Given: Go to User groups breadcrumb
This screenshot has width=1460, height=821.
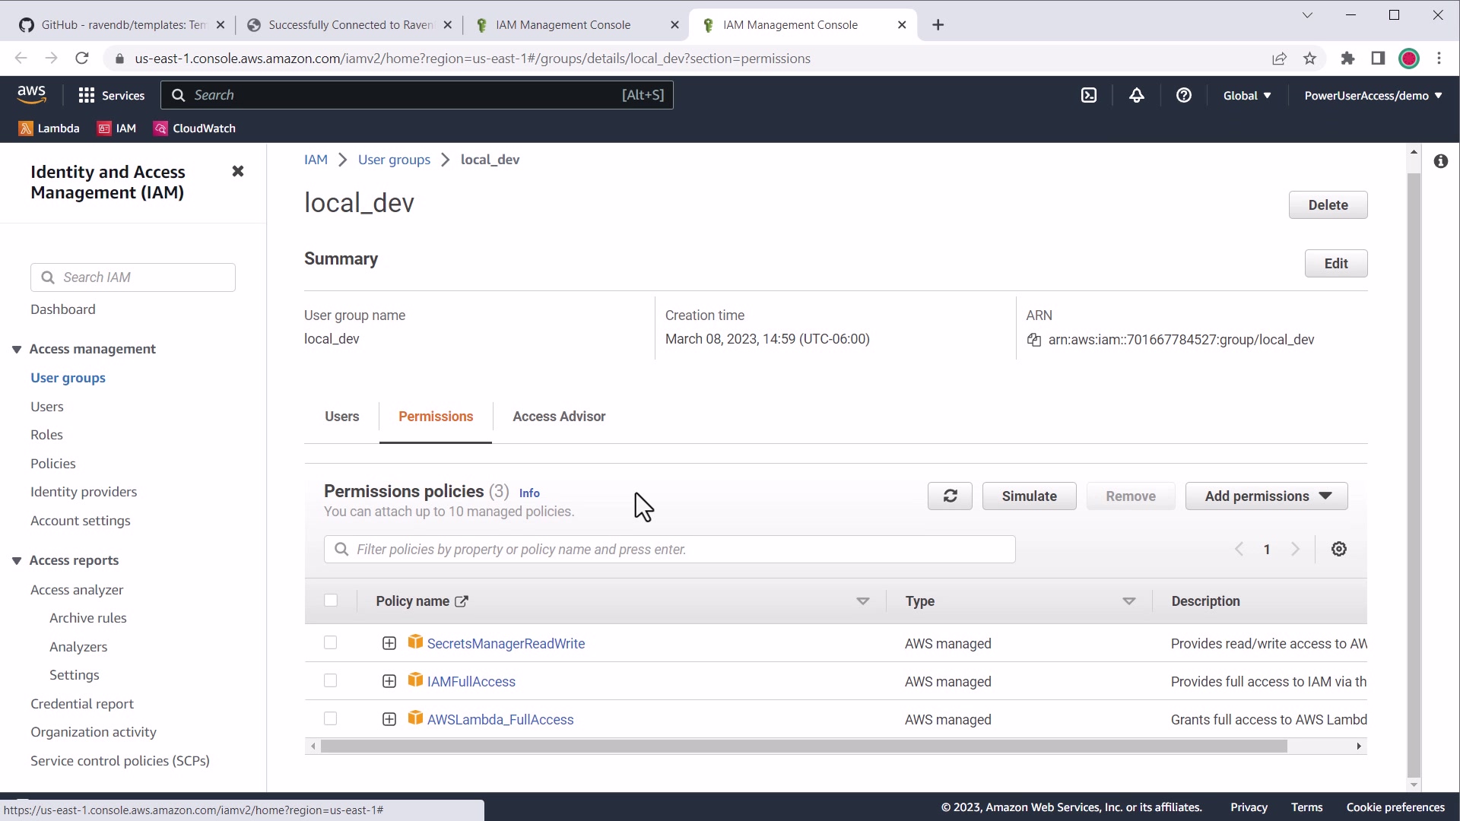Looking at the screenshot, I should pyautogui.click(x=394, y=160).
